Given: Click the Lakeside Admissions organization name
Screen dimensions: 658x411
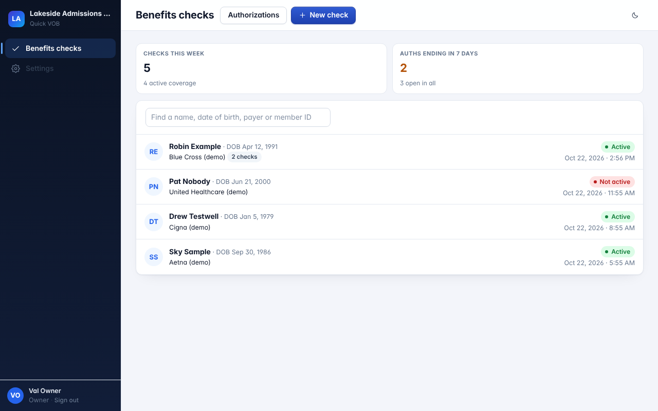Looking at the screenshot, I should pyautogui.click(x=70, y=14).
